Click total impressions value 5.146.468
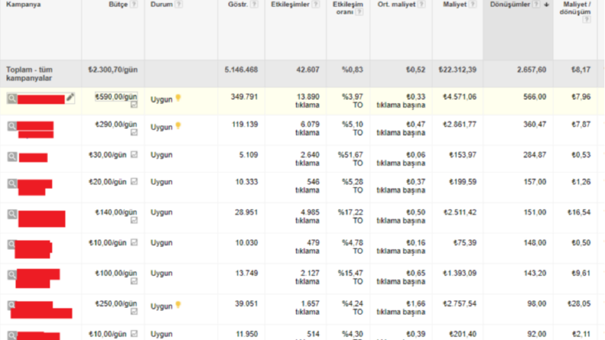This screenshot has height=340, width=605. (241, 70)
